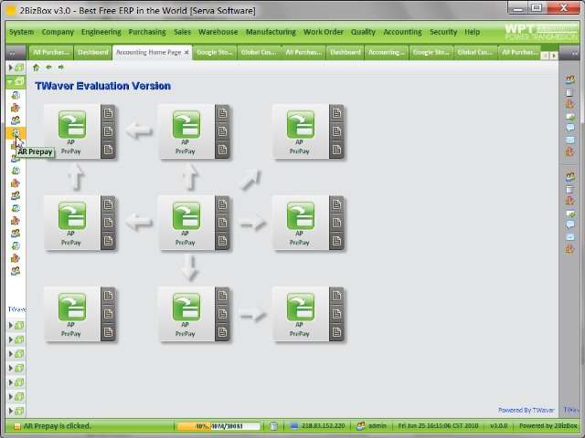The image size is (585, 438).
Task: Expand the left panel with the >> button
Action: [12, 53]
